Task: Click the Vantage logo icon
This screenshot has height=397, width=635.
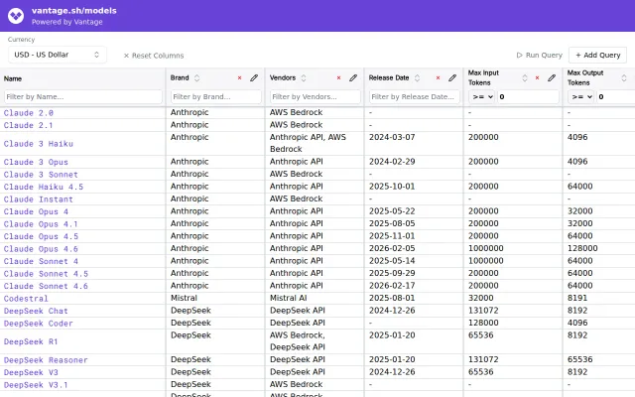Action: tap(16, 16)
